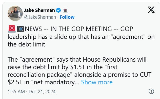Click the X logo icon

click(151, 10)
